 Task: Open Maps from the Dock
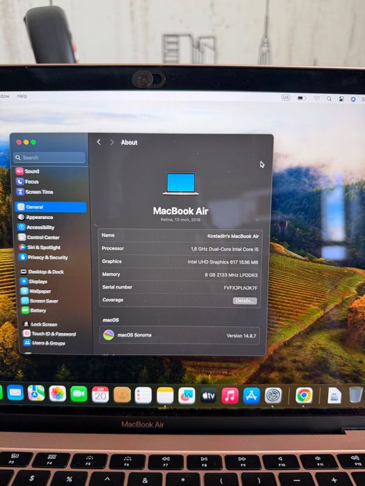pos(36,394)
